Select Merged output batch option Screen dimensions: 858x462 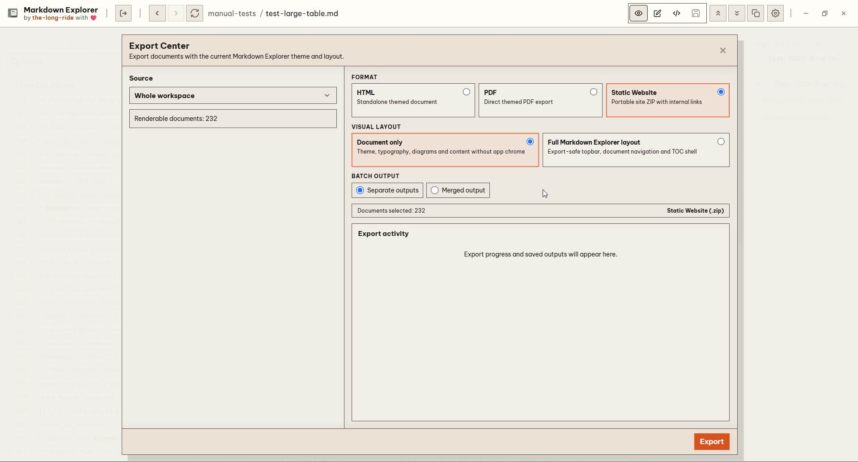click(x=458, y=190)
